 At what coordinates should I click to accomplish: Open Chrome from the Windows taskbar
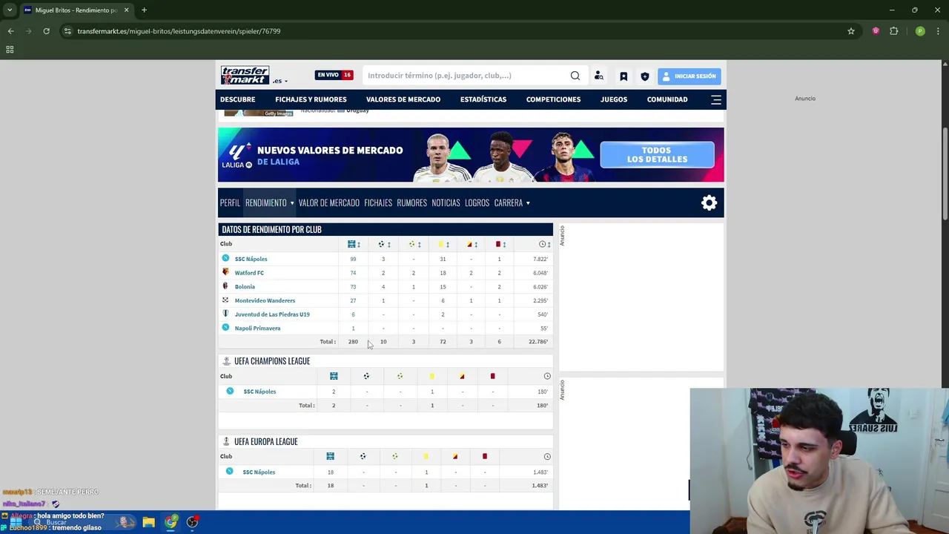click(171, 522)
